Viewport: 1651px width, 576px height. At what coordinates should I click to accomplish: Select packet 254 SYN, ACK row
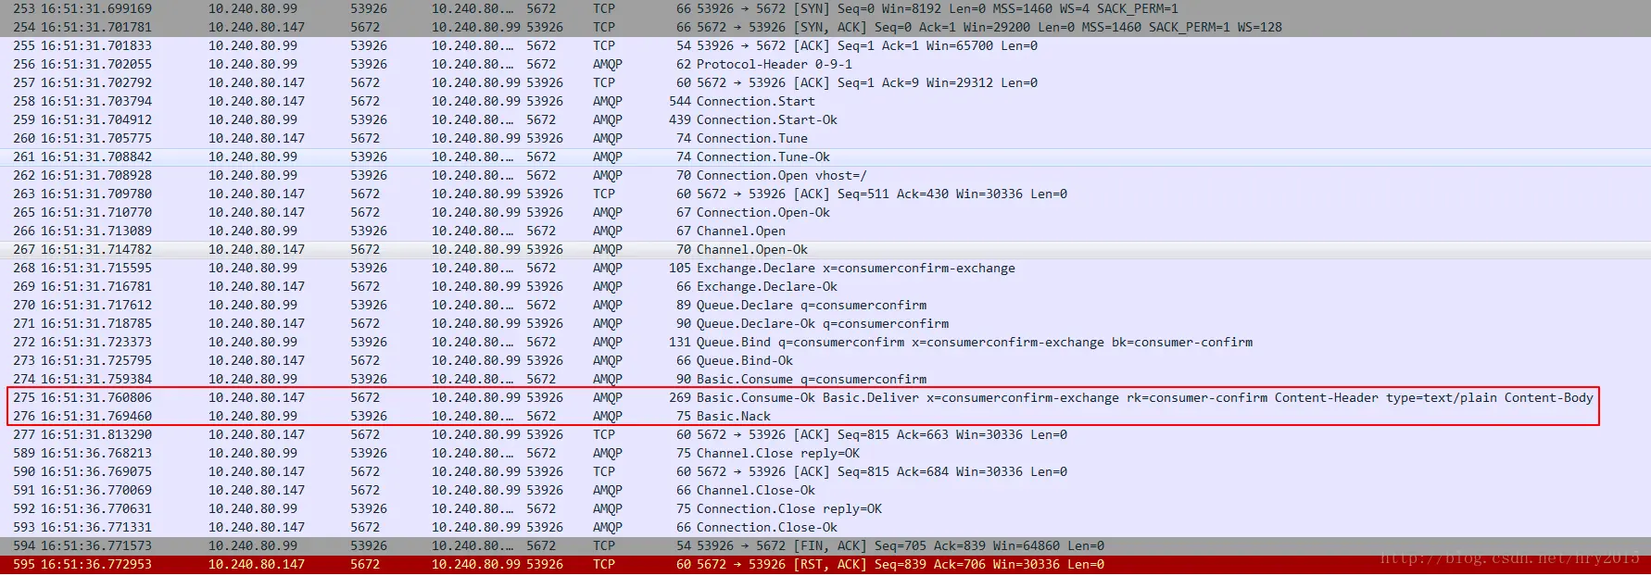(x=825, y=27)
